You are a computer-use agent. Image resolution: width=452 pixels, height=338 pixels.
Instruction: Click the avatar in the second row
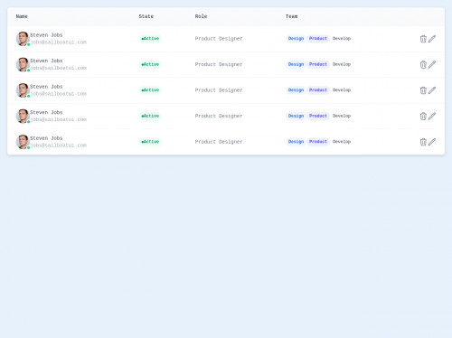coord(23,64)
